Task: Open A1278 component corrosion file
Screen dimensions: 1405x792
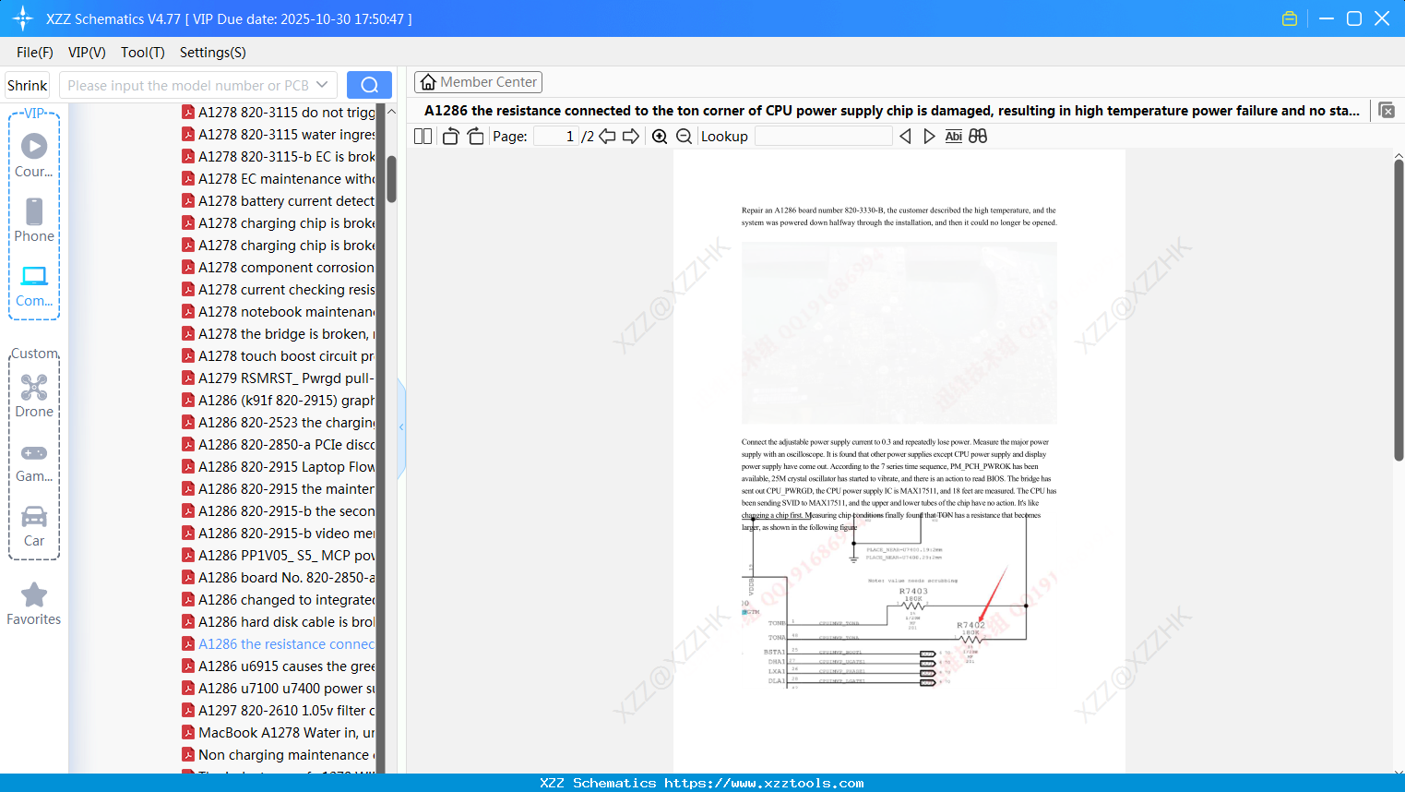Action: pyautogui.click(x=279, y=268)
